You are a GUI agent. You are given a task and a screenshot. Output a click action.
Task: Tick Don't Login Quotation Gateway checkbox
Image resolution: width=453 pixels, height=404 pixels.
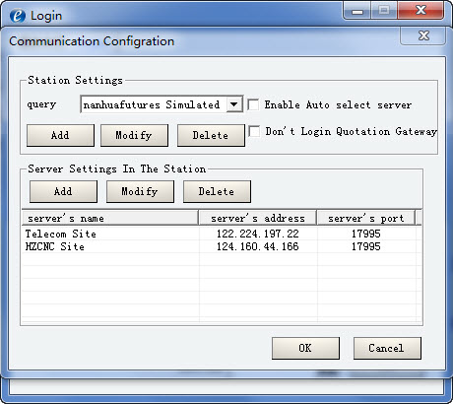coord(254,132)
